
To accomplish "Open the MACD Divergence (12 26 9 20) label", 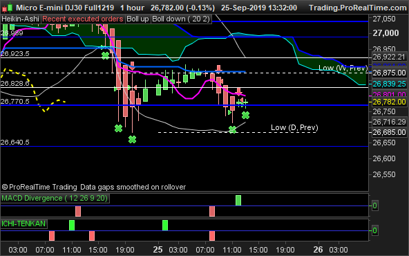I will [x=55, y=198].
